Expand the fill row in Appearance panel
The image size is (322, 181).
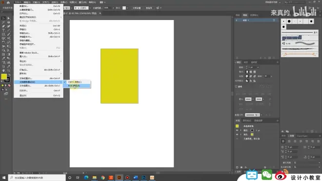point(241,135)
